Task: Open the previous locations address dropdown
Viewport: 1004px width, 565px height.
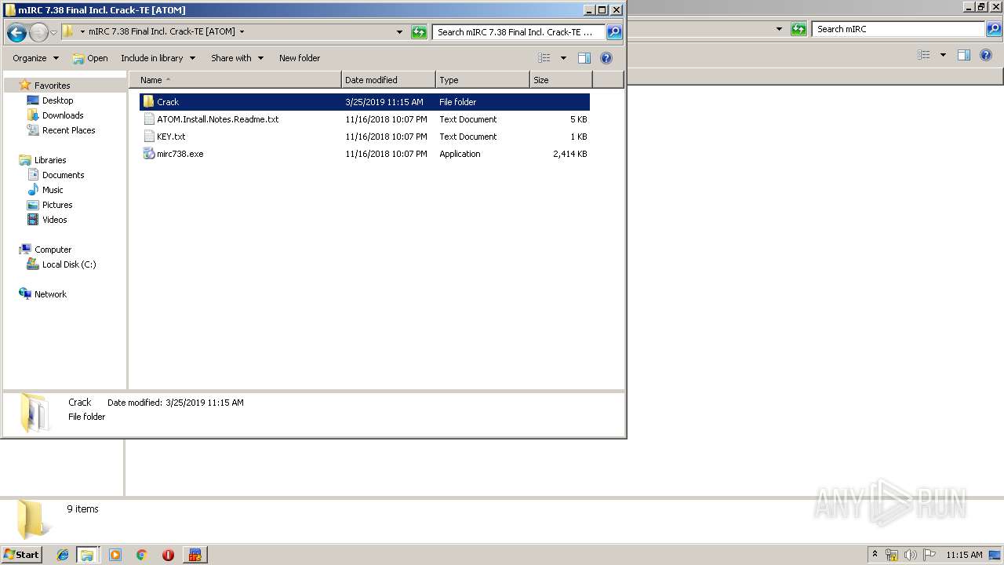Action: point(399,32)
